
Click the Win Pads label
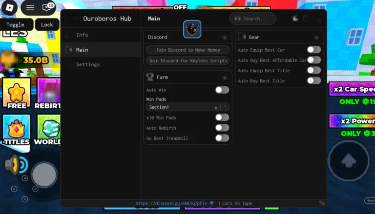pos(156,99)
